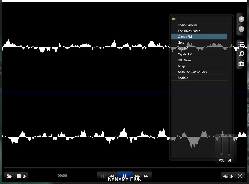The width and height of the screenshot is (249, 184).
Task: Open the subtitle speech bubble settings
Action: tap(19, 176)
